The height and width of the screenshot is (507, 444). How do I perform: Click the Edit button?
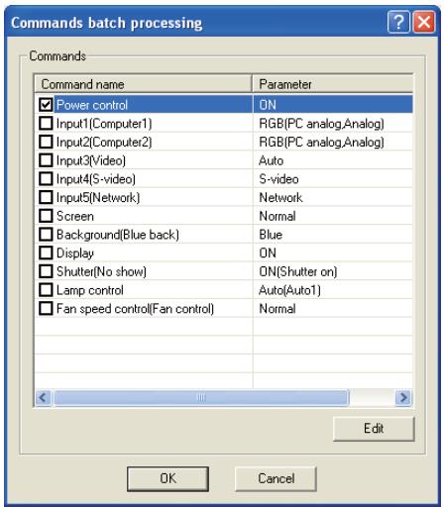pos(374,429)
